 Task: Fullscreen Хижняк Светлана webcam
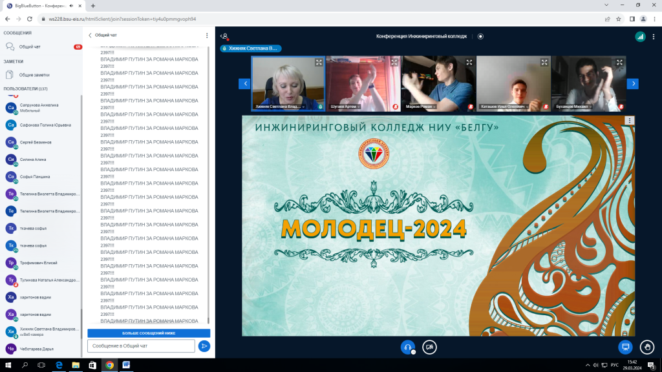click(319, 63)
